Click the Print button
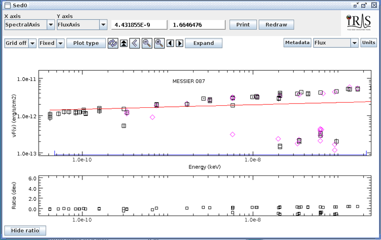This screenshot has height=240, width=381. (x=243, y=24)
